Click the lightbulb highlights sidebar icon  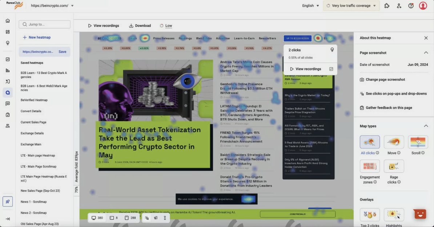tap(8, 43)
